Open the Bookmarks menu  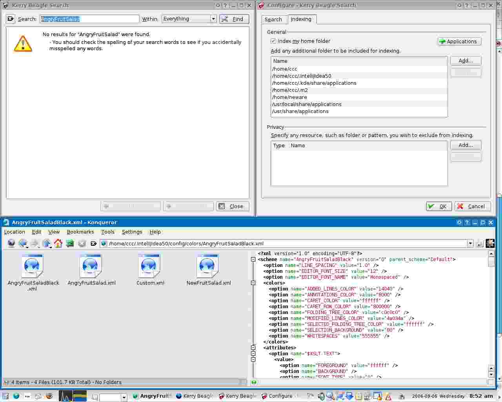click(x=80, y=232)
